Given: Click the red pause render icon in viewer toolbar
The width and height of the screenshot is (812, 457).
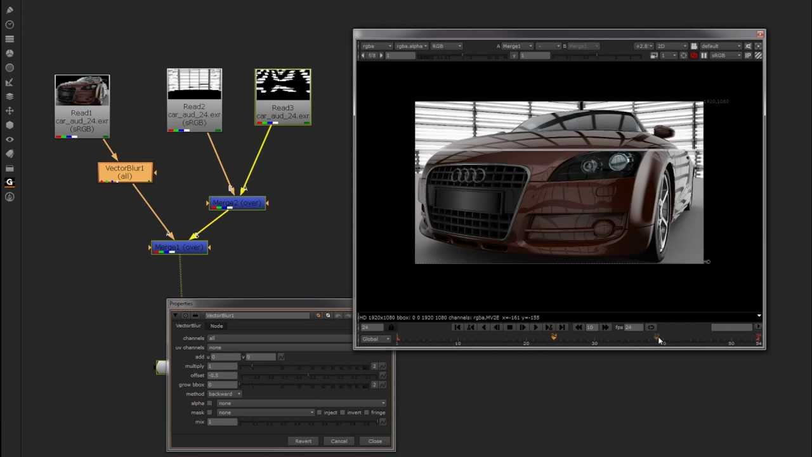Looking at the screenshot, I should click(x=695, y=55).
